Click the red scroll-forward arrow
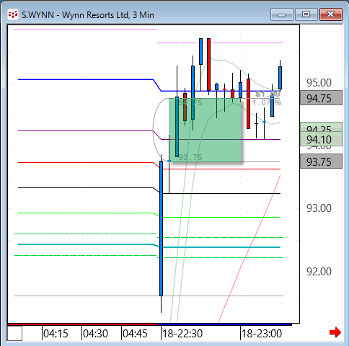This screenshot has width=349, height=346. (x=335, y=332)
